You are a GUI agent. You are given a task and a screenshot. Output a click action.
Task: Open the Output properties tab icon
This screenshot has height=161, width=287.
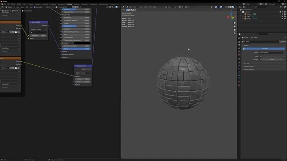tap(239, 45)
